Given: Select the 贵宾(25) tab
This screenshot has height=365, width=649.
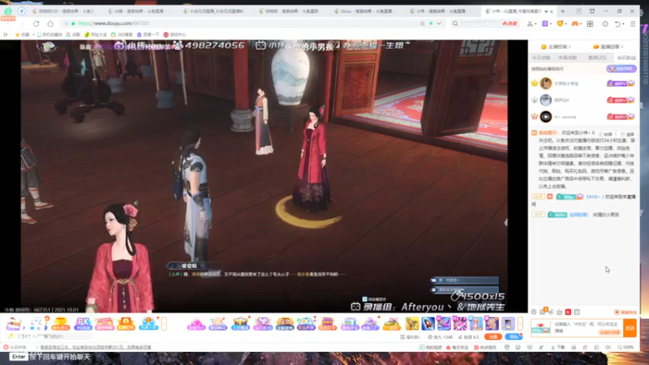Looking at the screenshot, I should point(597,58).
